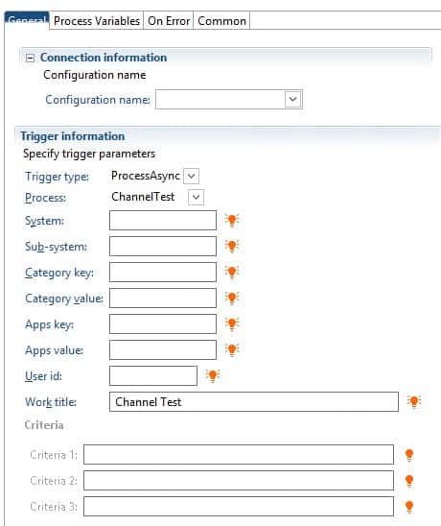The image size is (441, 526).
Task: Switch to the Process Variables tab
Action: pyautogui.click(x=97, y=21)
